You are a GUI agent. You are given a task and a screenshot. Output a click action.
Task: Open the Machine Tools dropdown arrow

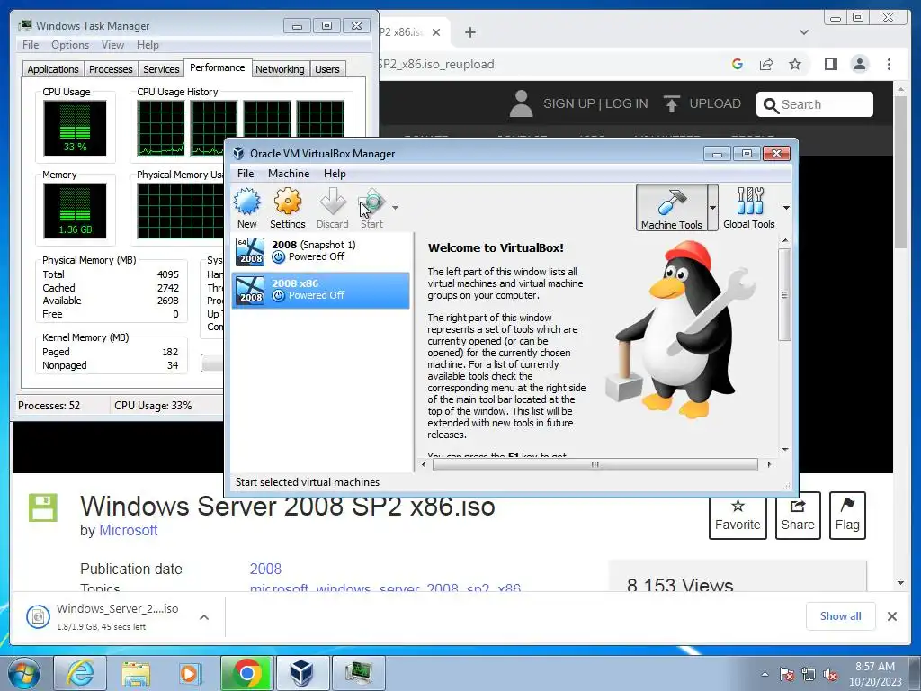point(712,208)
